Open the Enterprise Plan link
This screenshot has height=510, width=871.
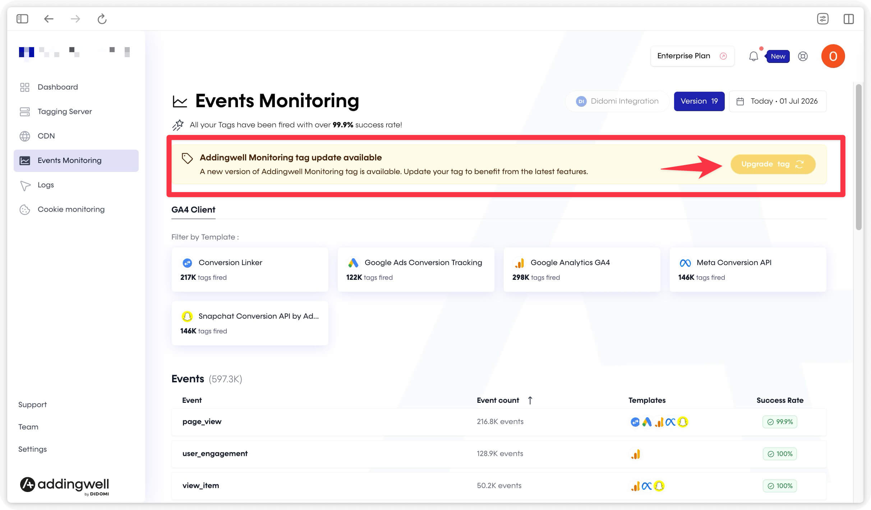(x=692, y=56)
